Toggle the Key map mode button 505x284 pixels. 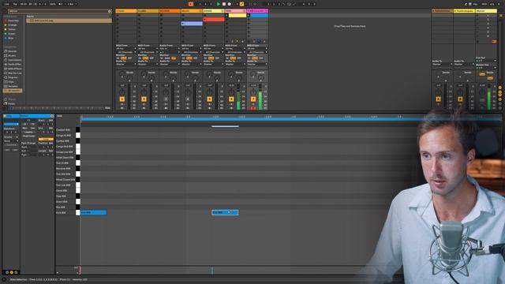[x=475, y=4]
